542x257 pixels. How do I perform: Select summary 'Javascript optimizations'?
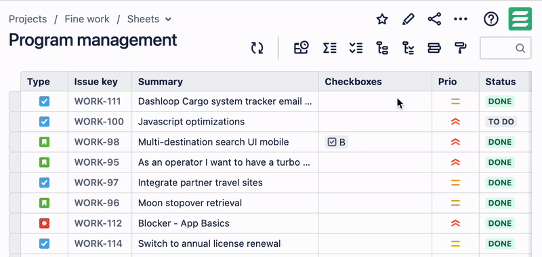191,122
